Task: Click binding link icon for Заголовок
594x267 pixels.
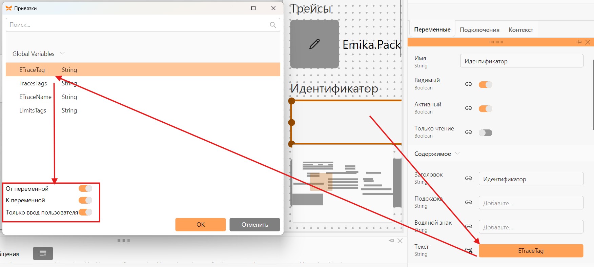Action: click(469, 178)
